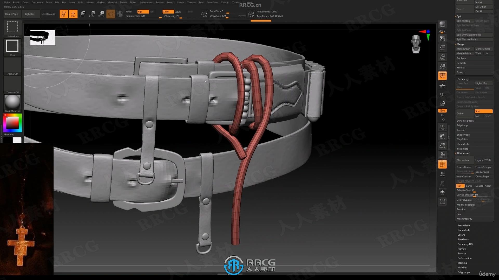Image resolution: width=499 pixels, height=280 pixels.
Task: Toggle the Floor grid
Action: 442,85
